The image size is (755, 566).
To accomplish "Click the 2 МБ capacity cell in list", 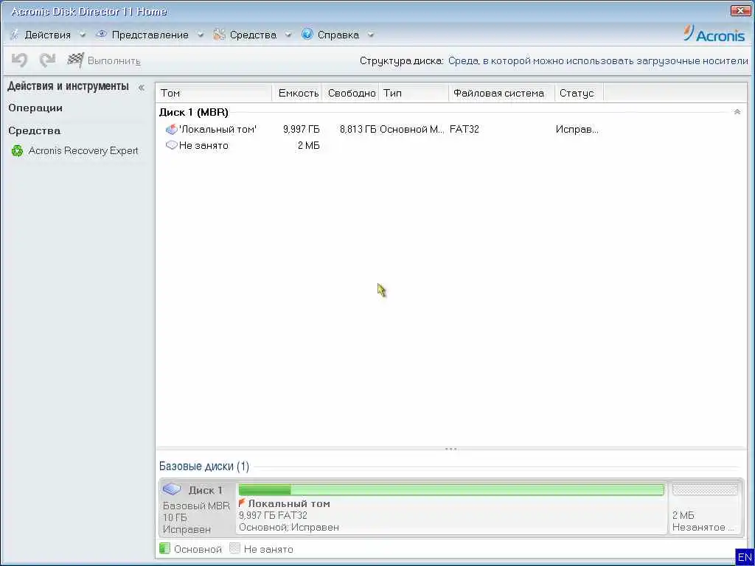I will pyautogui.click(x=308, y=145).
